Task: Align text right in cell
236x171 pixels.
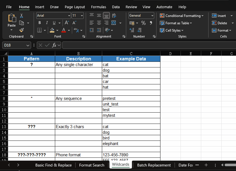Action: [x=106, y=23]
